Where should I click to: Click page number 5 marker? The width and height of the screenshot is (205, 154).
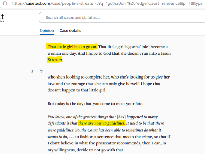(32, 72)
